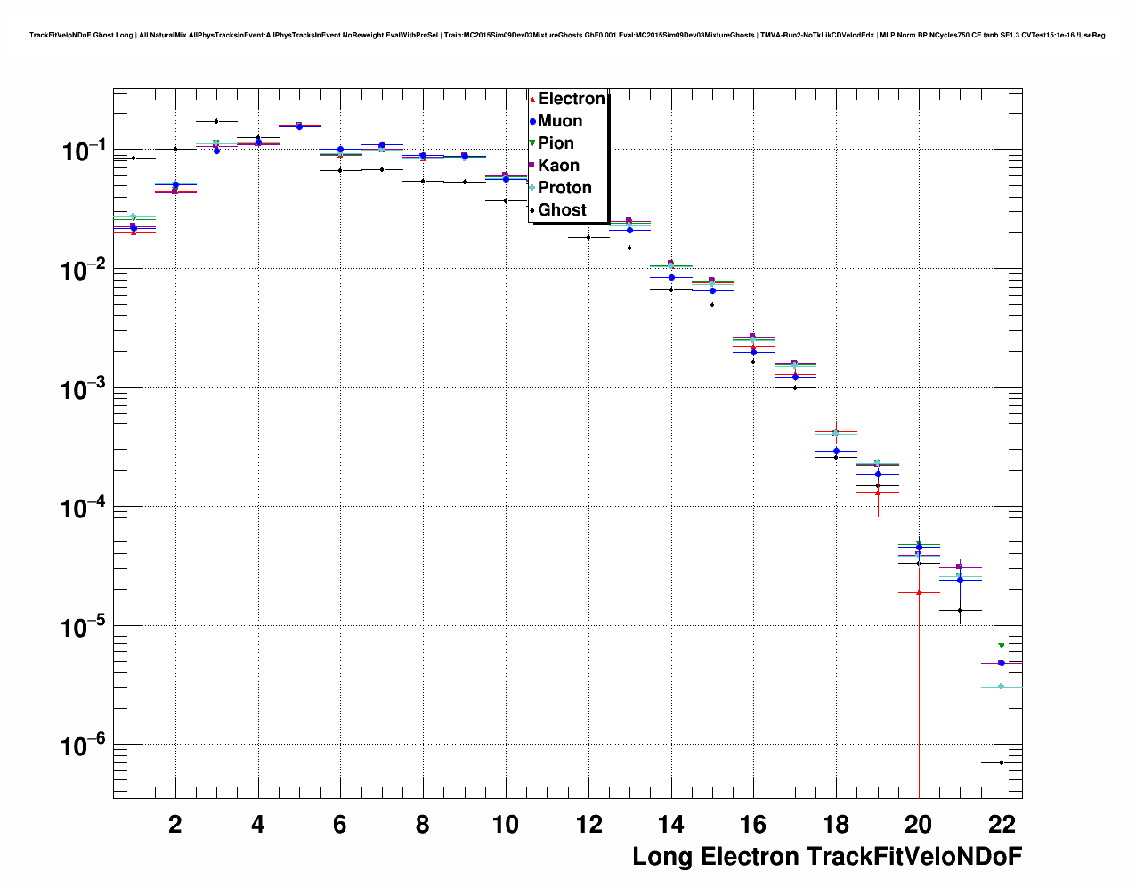
Task: Click y-axis label 10^-3
Action: click(84, 387)
